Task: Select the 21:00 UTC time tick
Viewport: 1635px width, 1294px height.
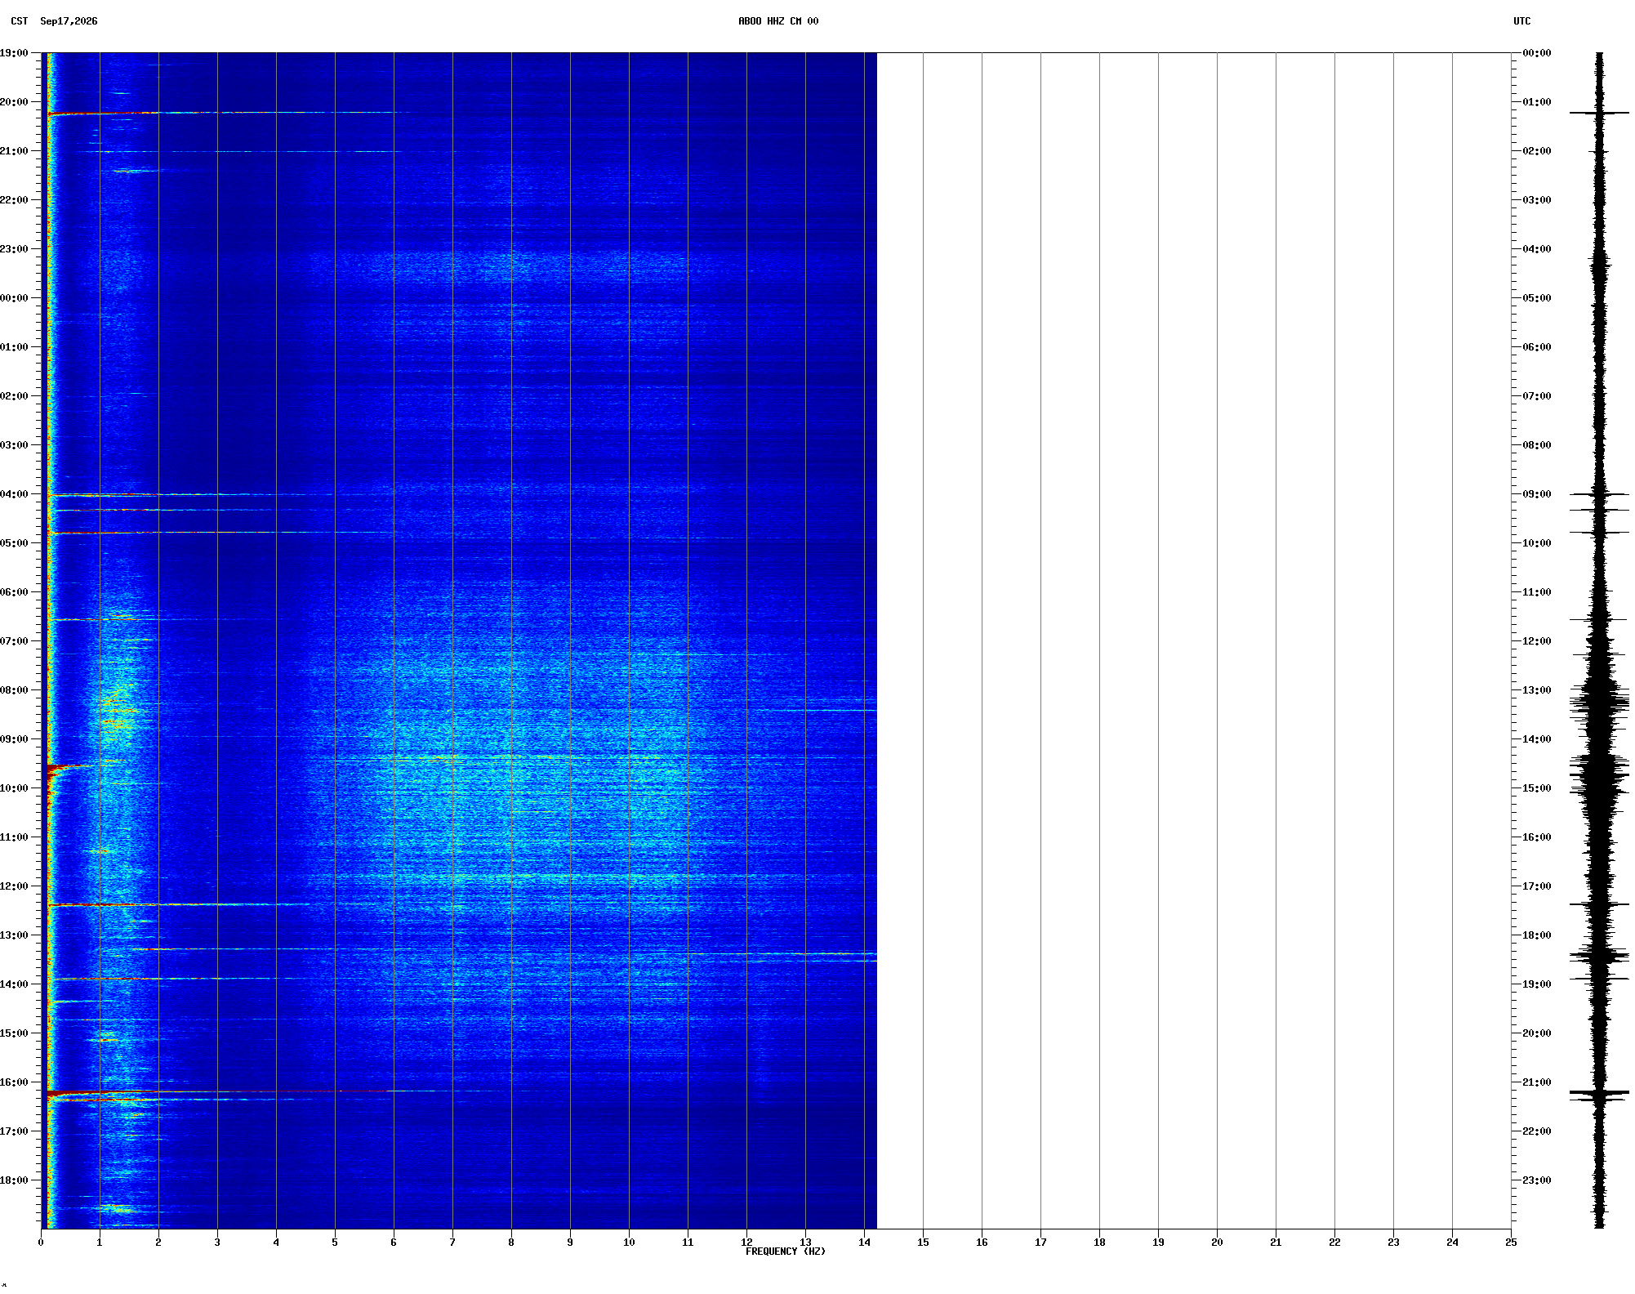Action: (1536, 1082)
